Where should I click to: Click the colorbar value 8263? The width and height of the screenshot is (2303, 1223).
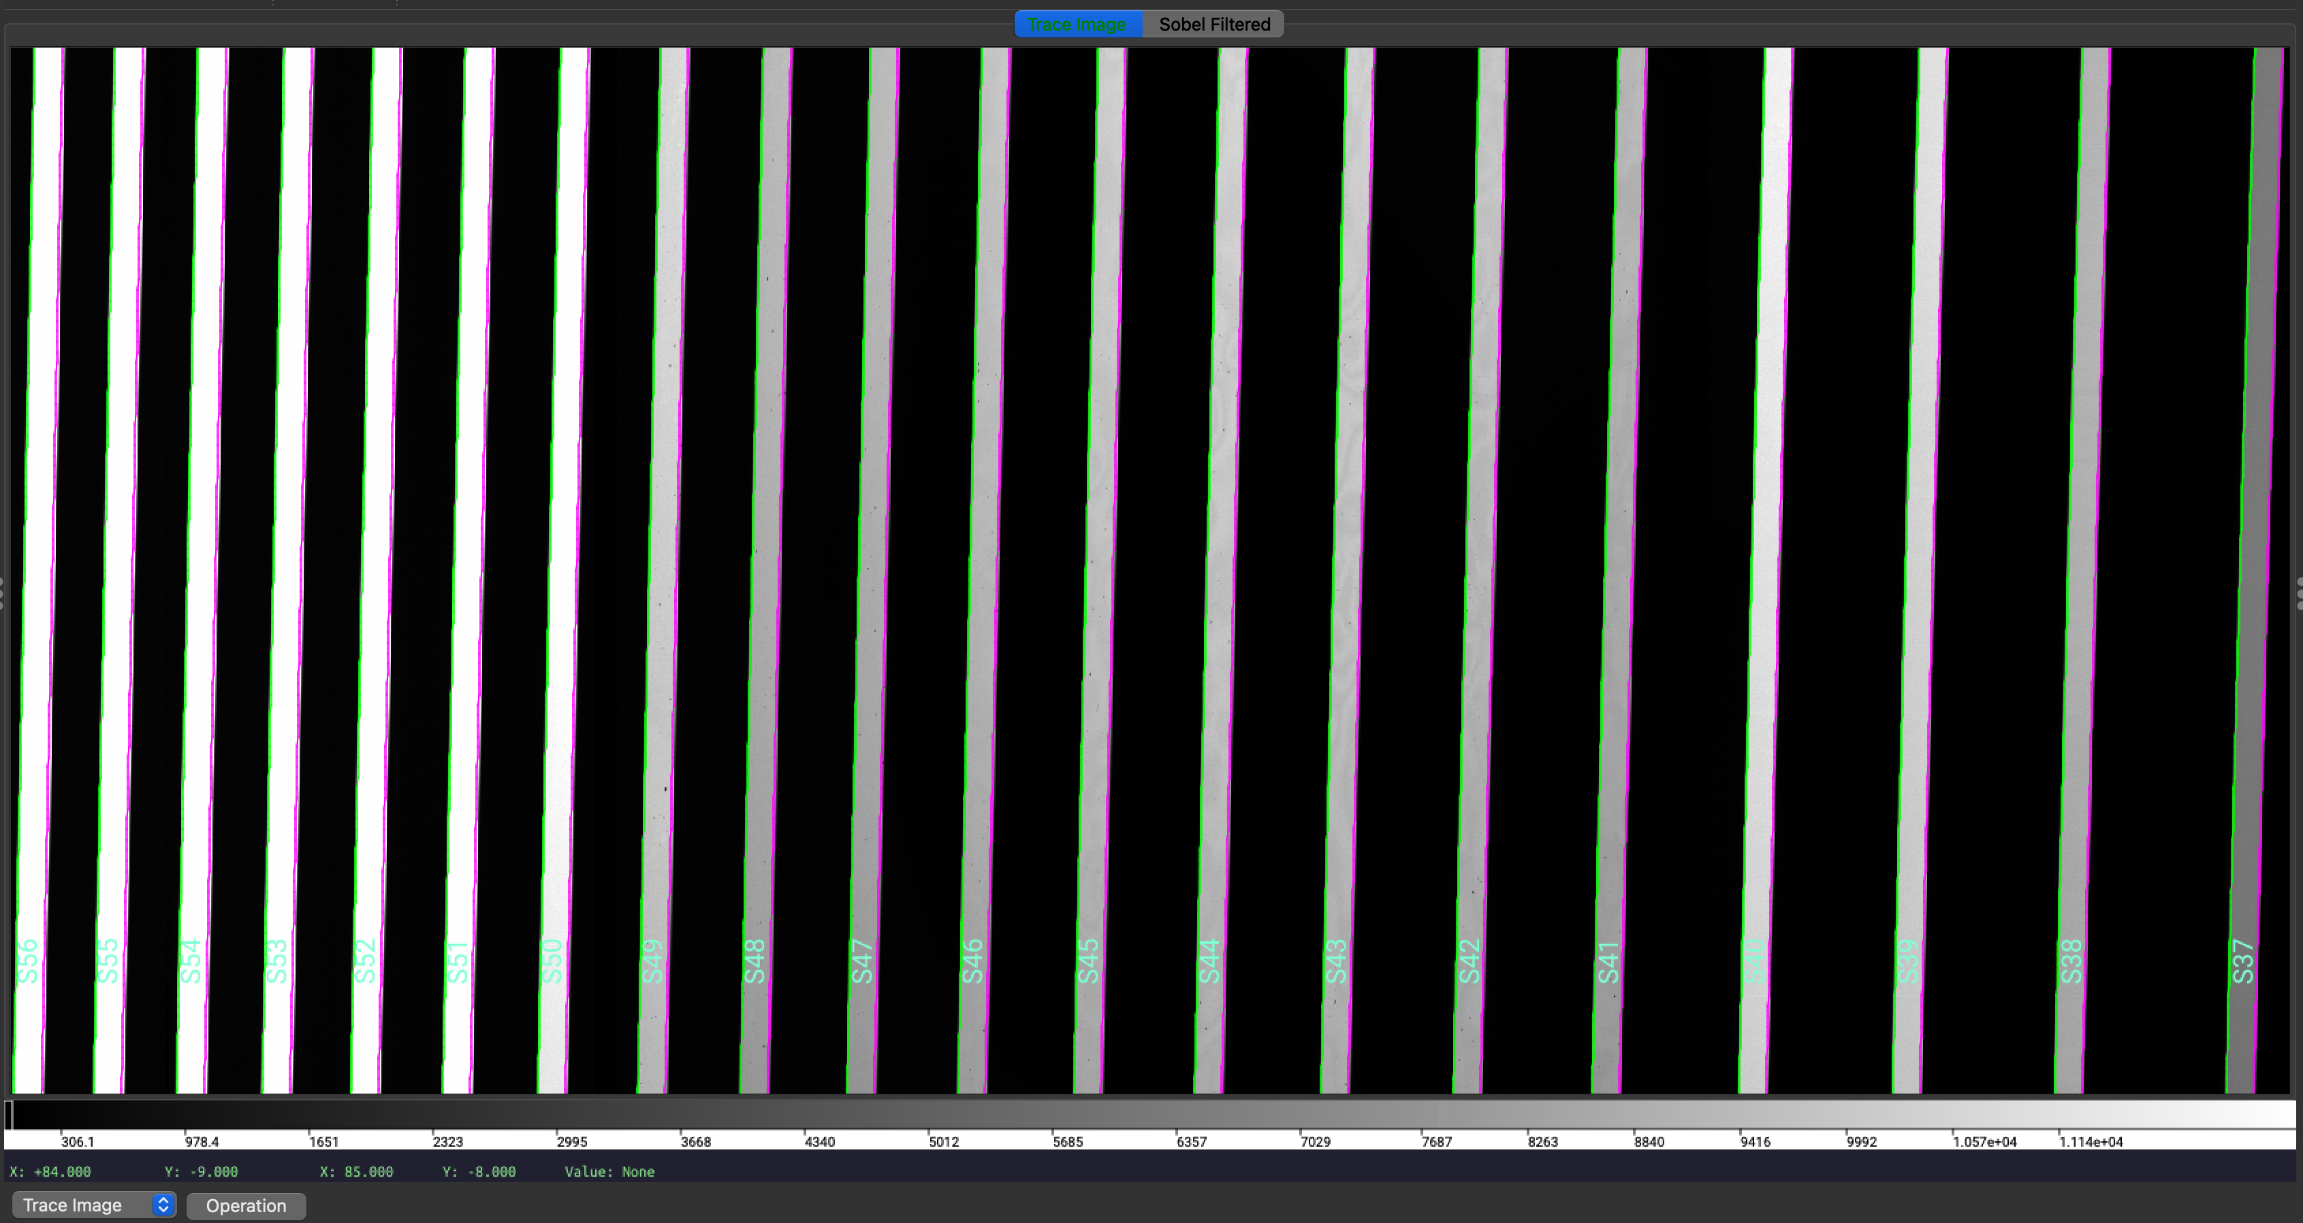tap(1543, 1142)
